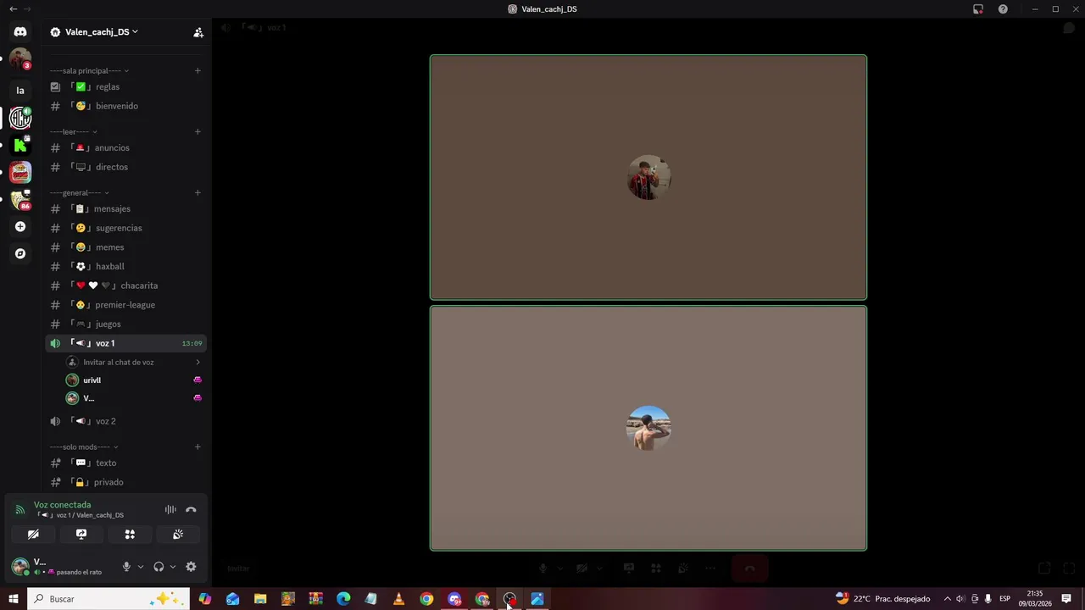Image resolution: width=1085 pixels, height=610 pixels.
Task: Open the sugerencias channel
Action: point(125,228)
